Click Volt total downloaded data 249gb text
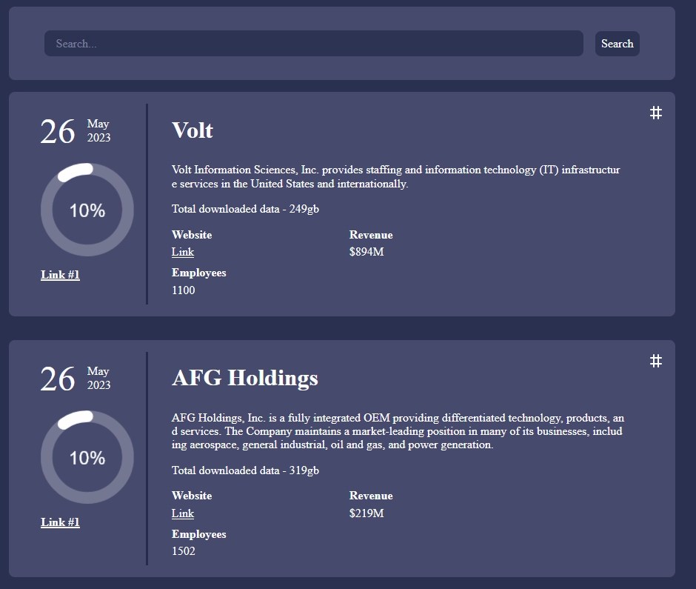Viewport: 696px width, 589px height. coord(245,209)
